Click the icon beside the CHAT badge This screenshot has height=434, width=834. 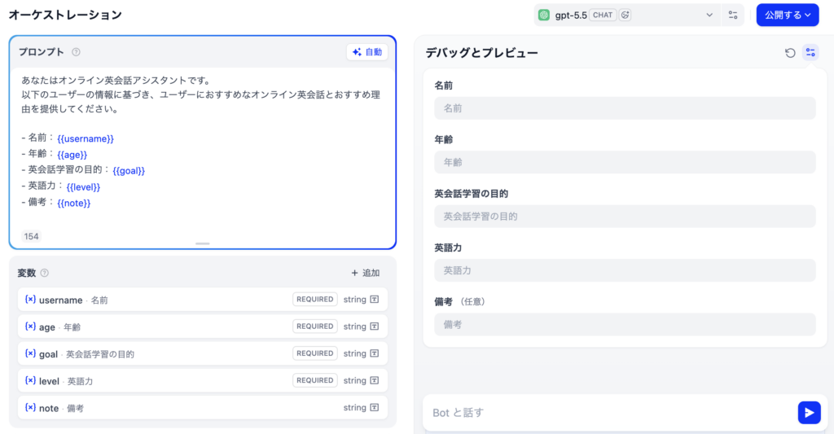pyautogui.click(x=625, y=15)
